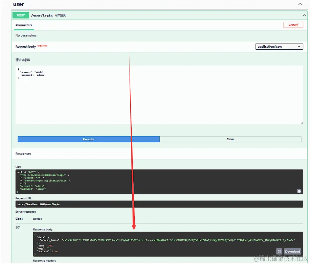The image size is (310, 264).
Task: Click inside the request body text area
Action: pos(159,95)
